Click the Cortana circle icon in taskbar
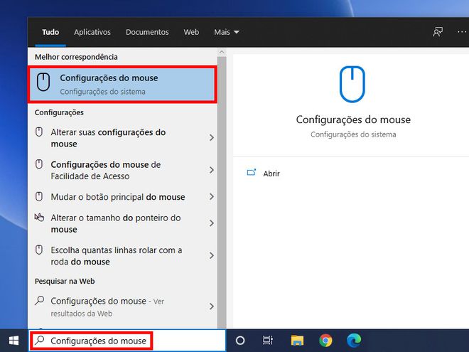The width and height of the screenshot is (469, 352). click(x=240, y=341)
